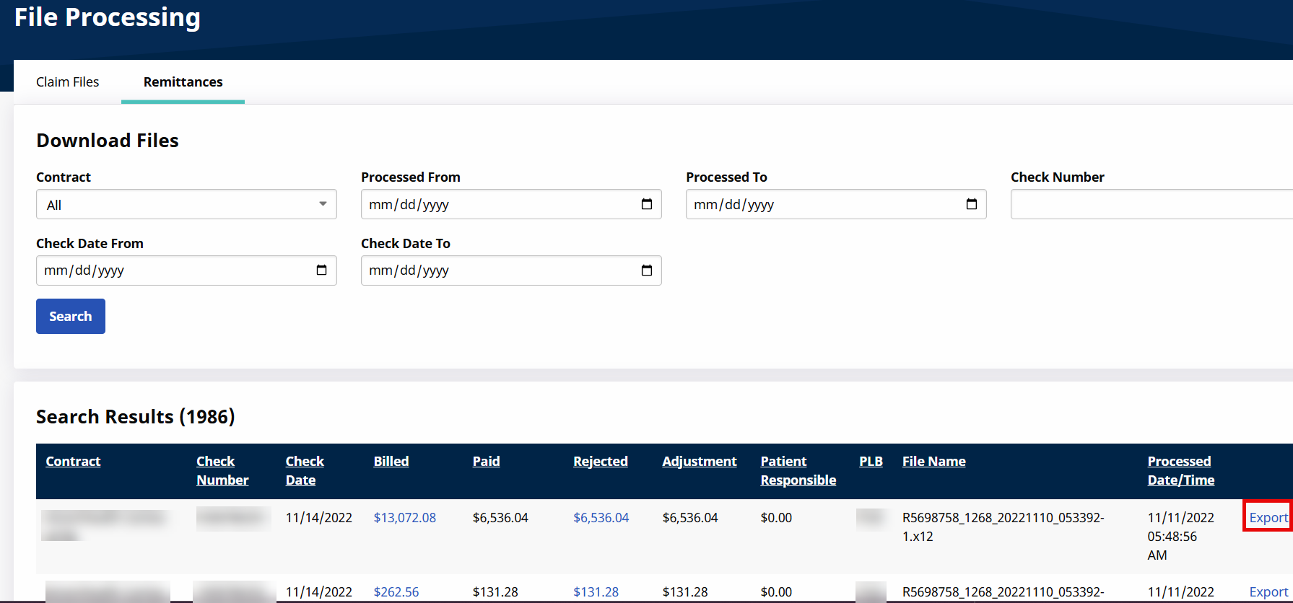Sort by Adjustment column header
This screenshot has height=603, width=1293.
[x=699, y=462]
